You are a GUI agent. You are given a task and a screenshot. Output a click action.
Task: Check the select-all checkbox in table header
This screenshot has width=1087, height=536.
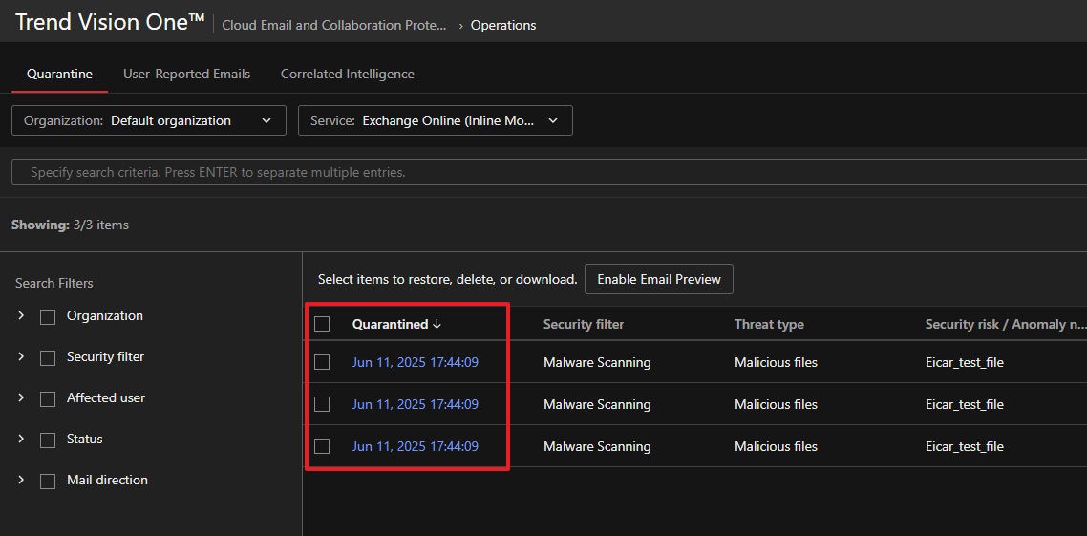(x=322, y=324)
